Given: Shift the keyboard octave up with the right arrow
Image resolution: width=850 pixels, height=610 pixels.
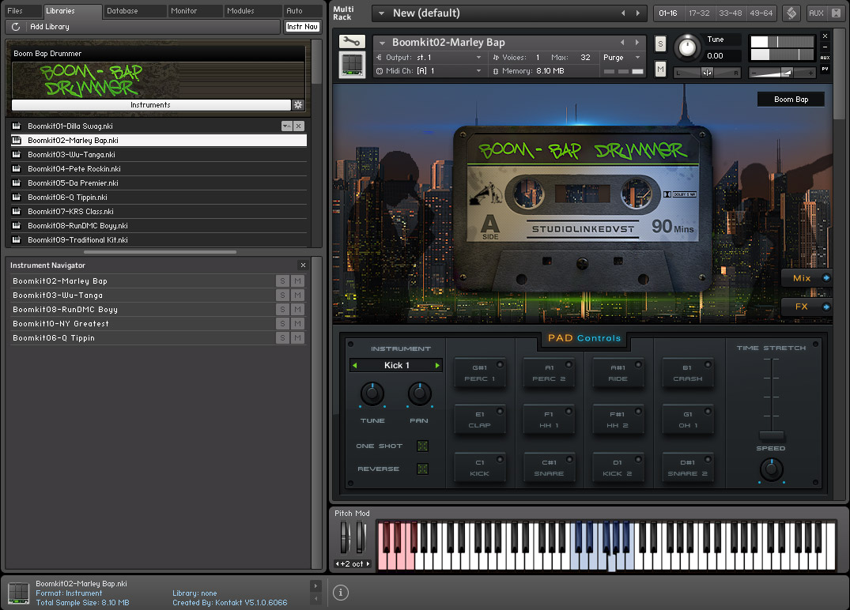Looking at the screenshot, I should pos(368,564).
